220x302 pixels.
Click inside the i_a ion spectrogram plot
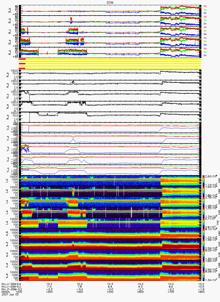click(x=110, y=223)
